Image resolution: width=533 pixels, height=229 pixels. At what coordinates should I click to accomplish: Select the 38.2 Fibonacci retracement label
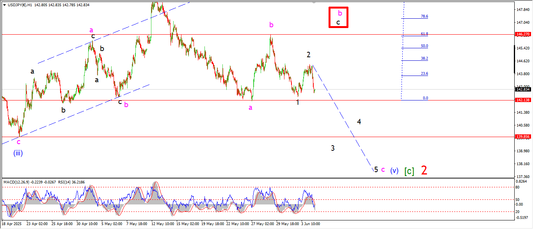[424, 58]
